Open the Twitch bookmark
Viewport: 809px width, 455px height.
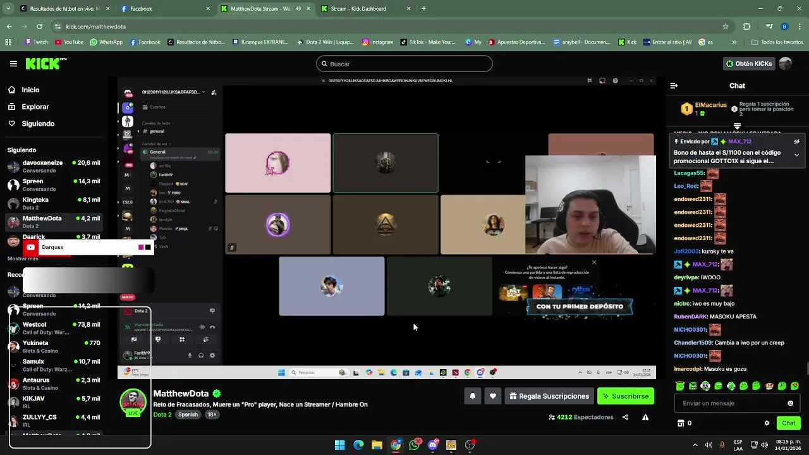click(36, 42)
